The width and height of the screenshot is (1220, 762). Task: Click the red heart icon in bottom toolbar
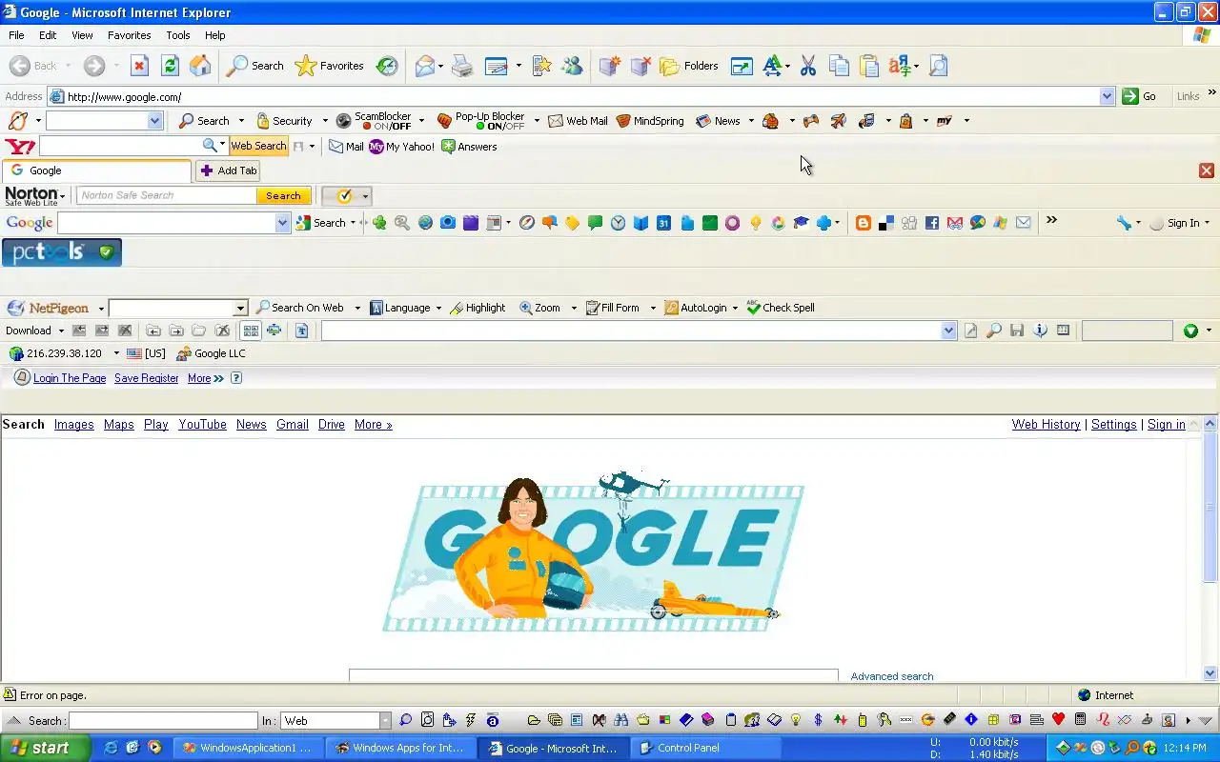pos(1058,720)
